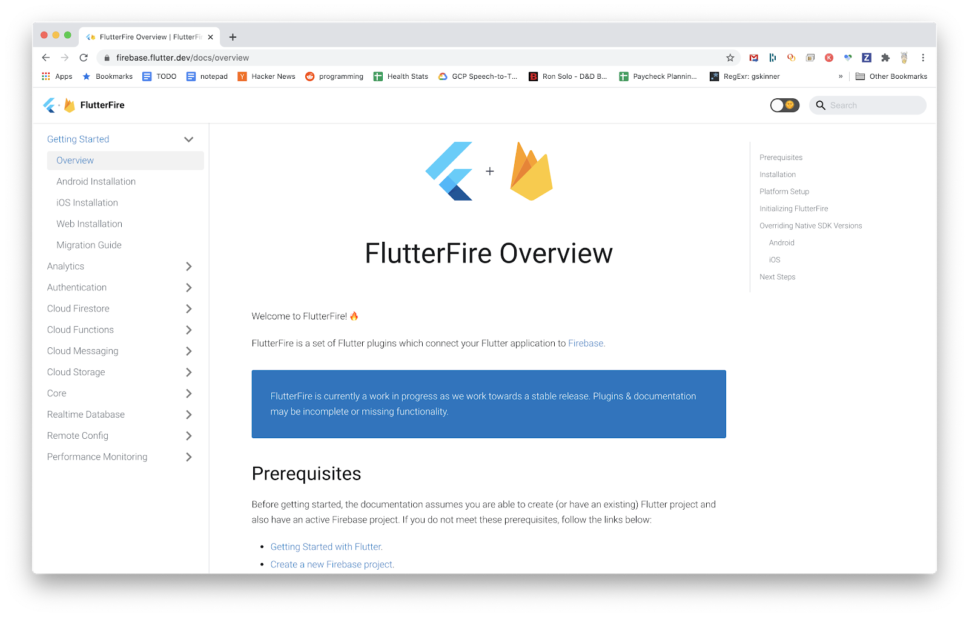Open the TODO bookmark

(159, 76)
